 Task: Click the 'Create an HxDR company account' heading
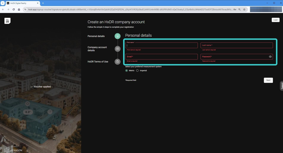[x=116, y=22]
